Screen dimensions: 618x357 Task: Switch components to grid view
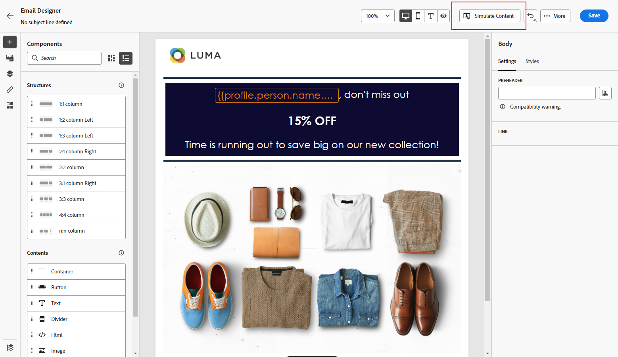[111, 58]
